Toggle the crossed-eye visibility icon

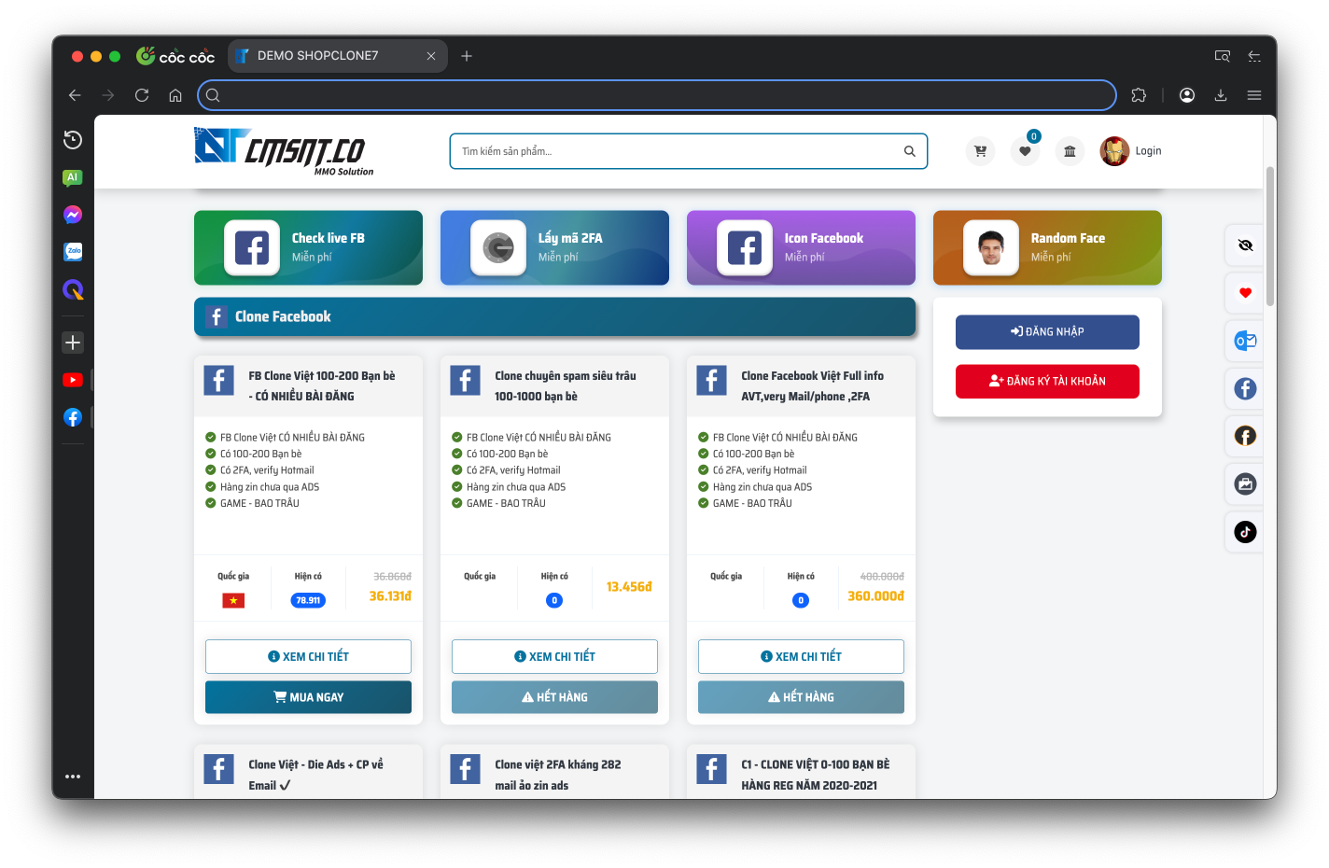tap(1245, 245)
